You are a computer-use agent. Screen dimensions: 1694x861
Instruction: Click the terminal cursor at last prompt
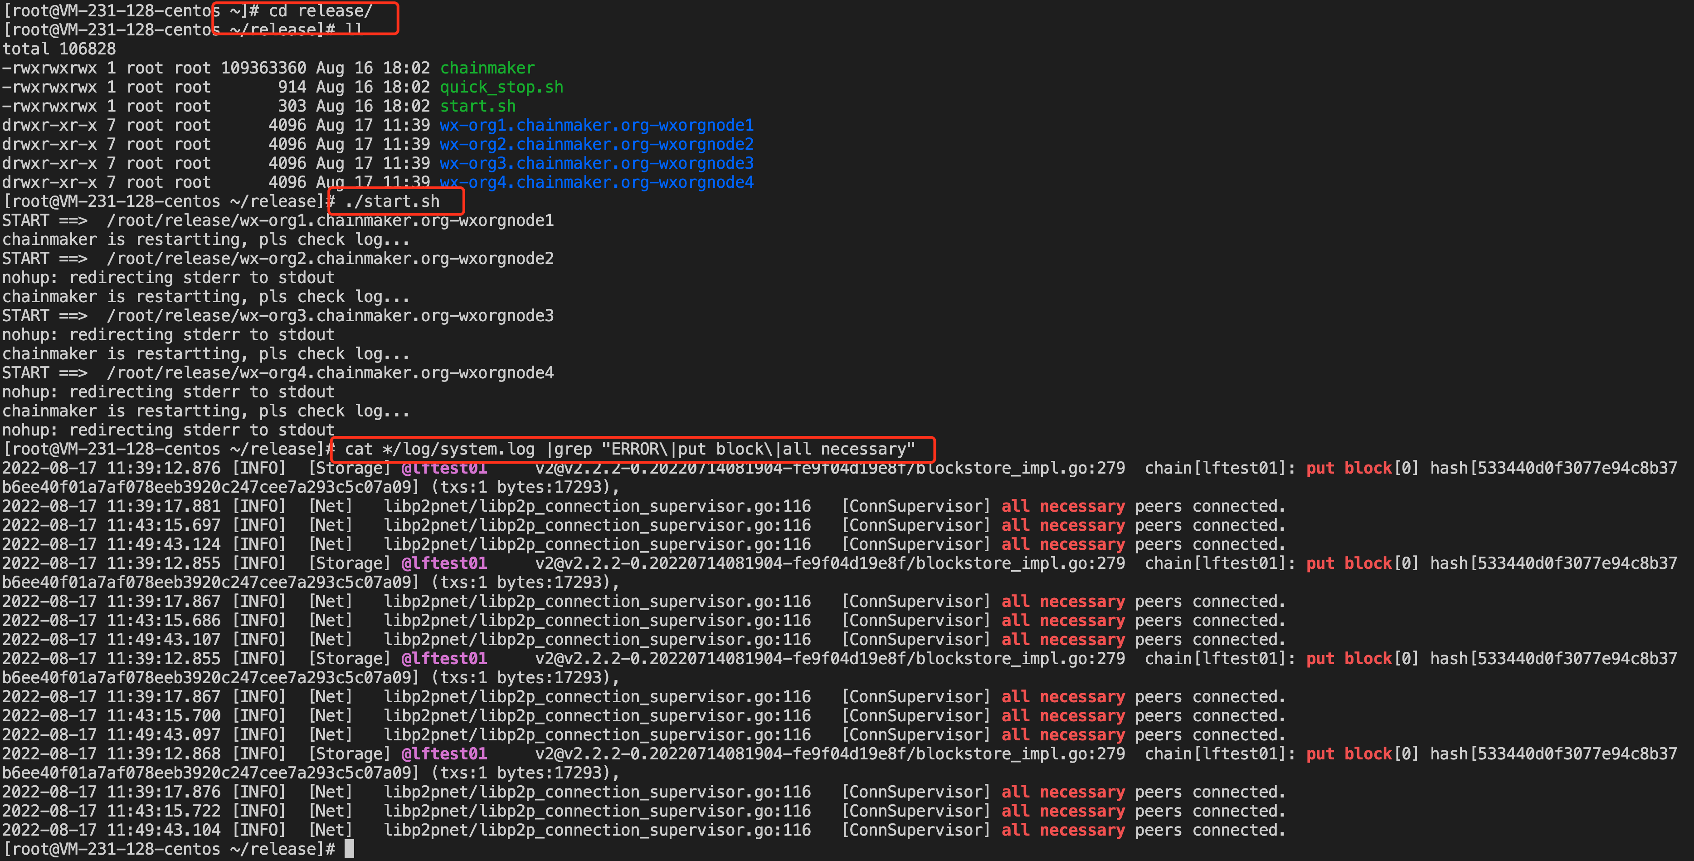349,848
